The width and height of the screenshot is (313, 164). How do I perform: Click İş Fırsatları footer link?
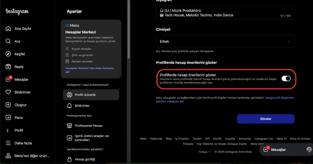click(x=182, y=139)
